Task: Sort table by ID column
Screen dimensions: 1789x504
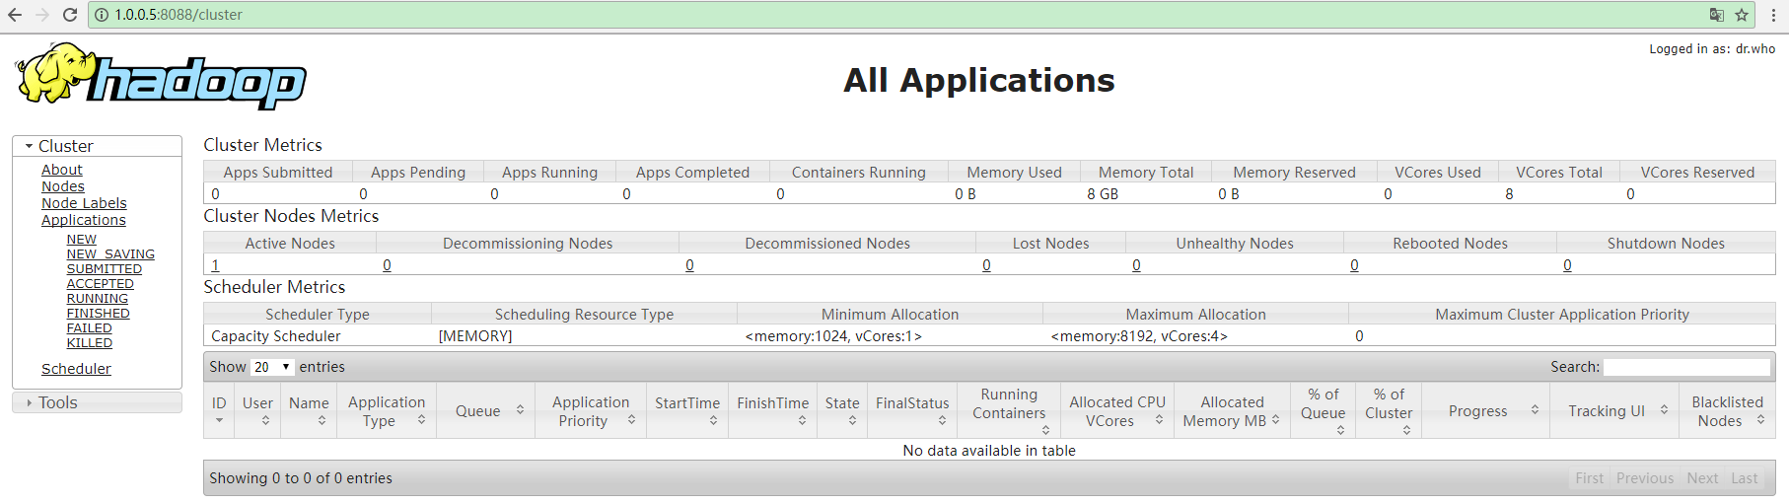Action: [219, 410]
